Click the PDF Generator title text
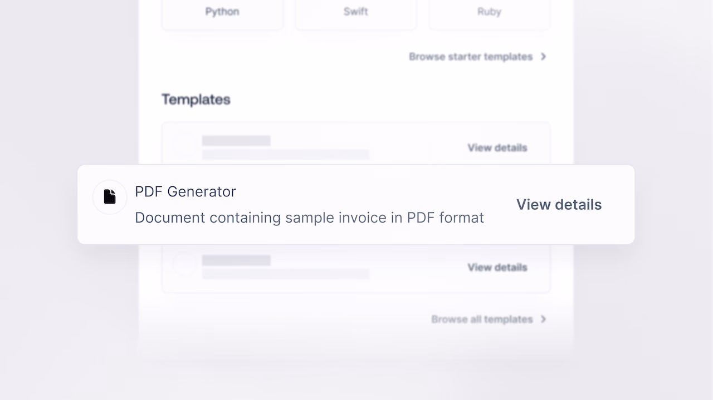The image size is (713, 400). coord(185,191)
